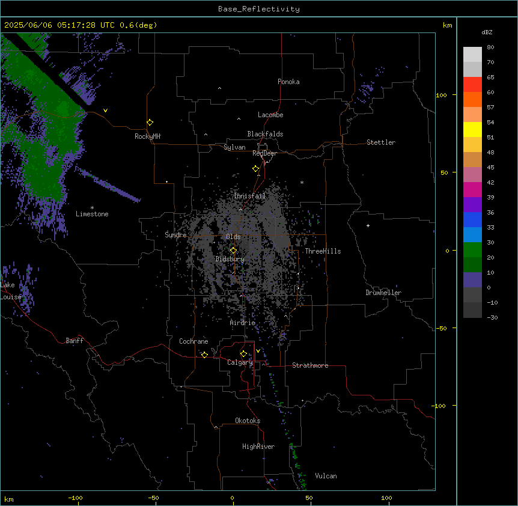Click the 36 dBZ blue color swatch

[x=472, y=219]
